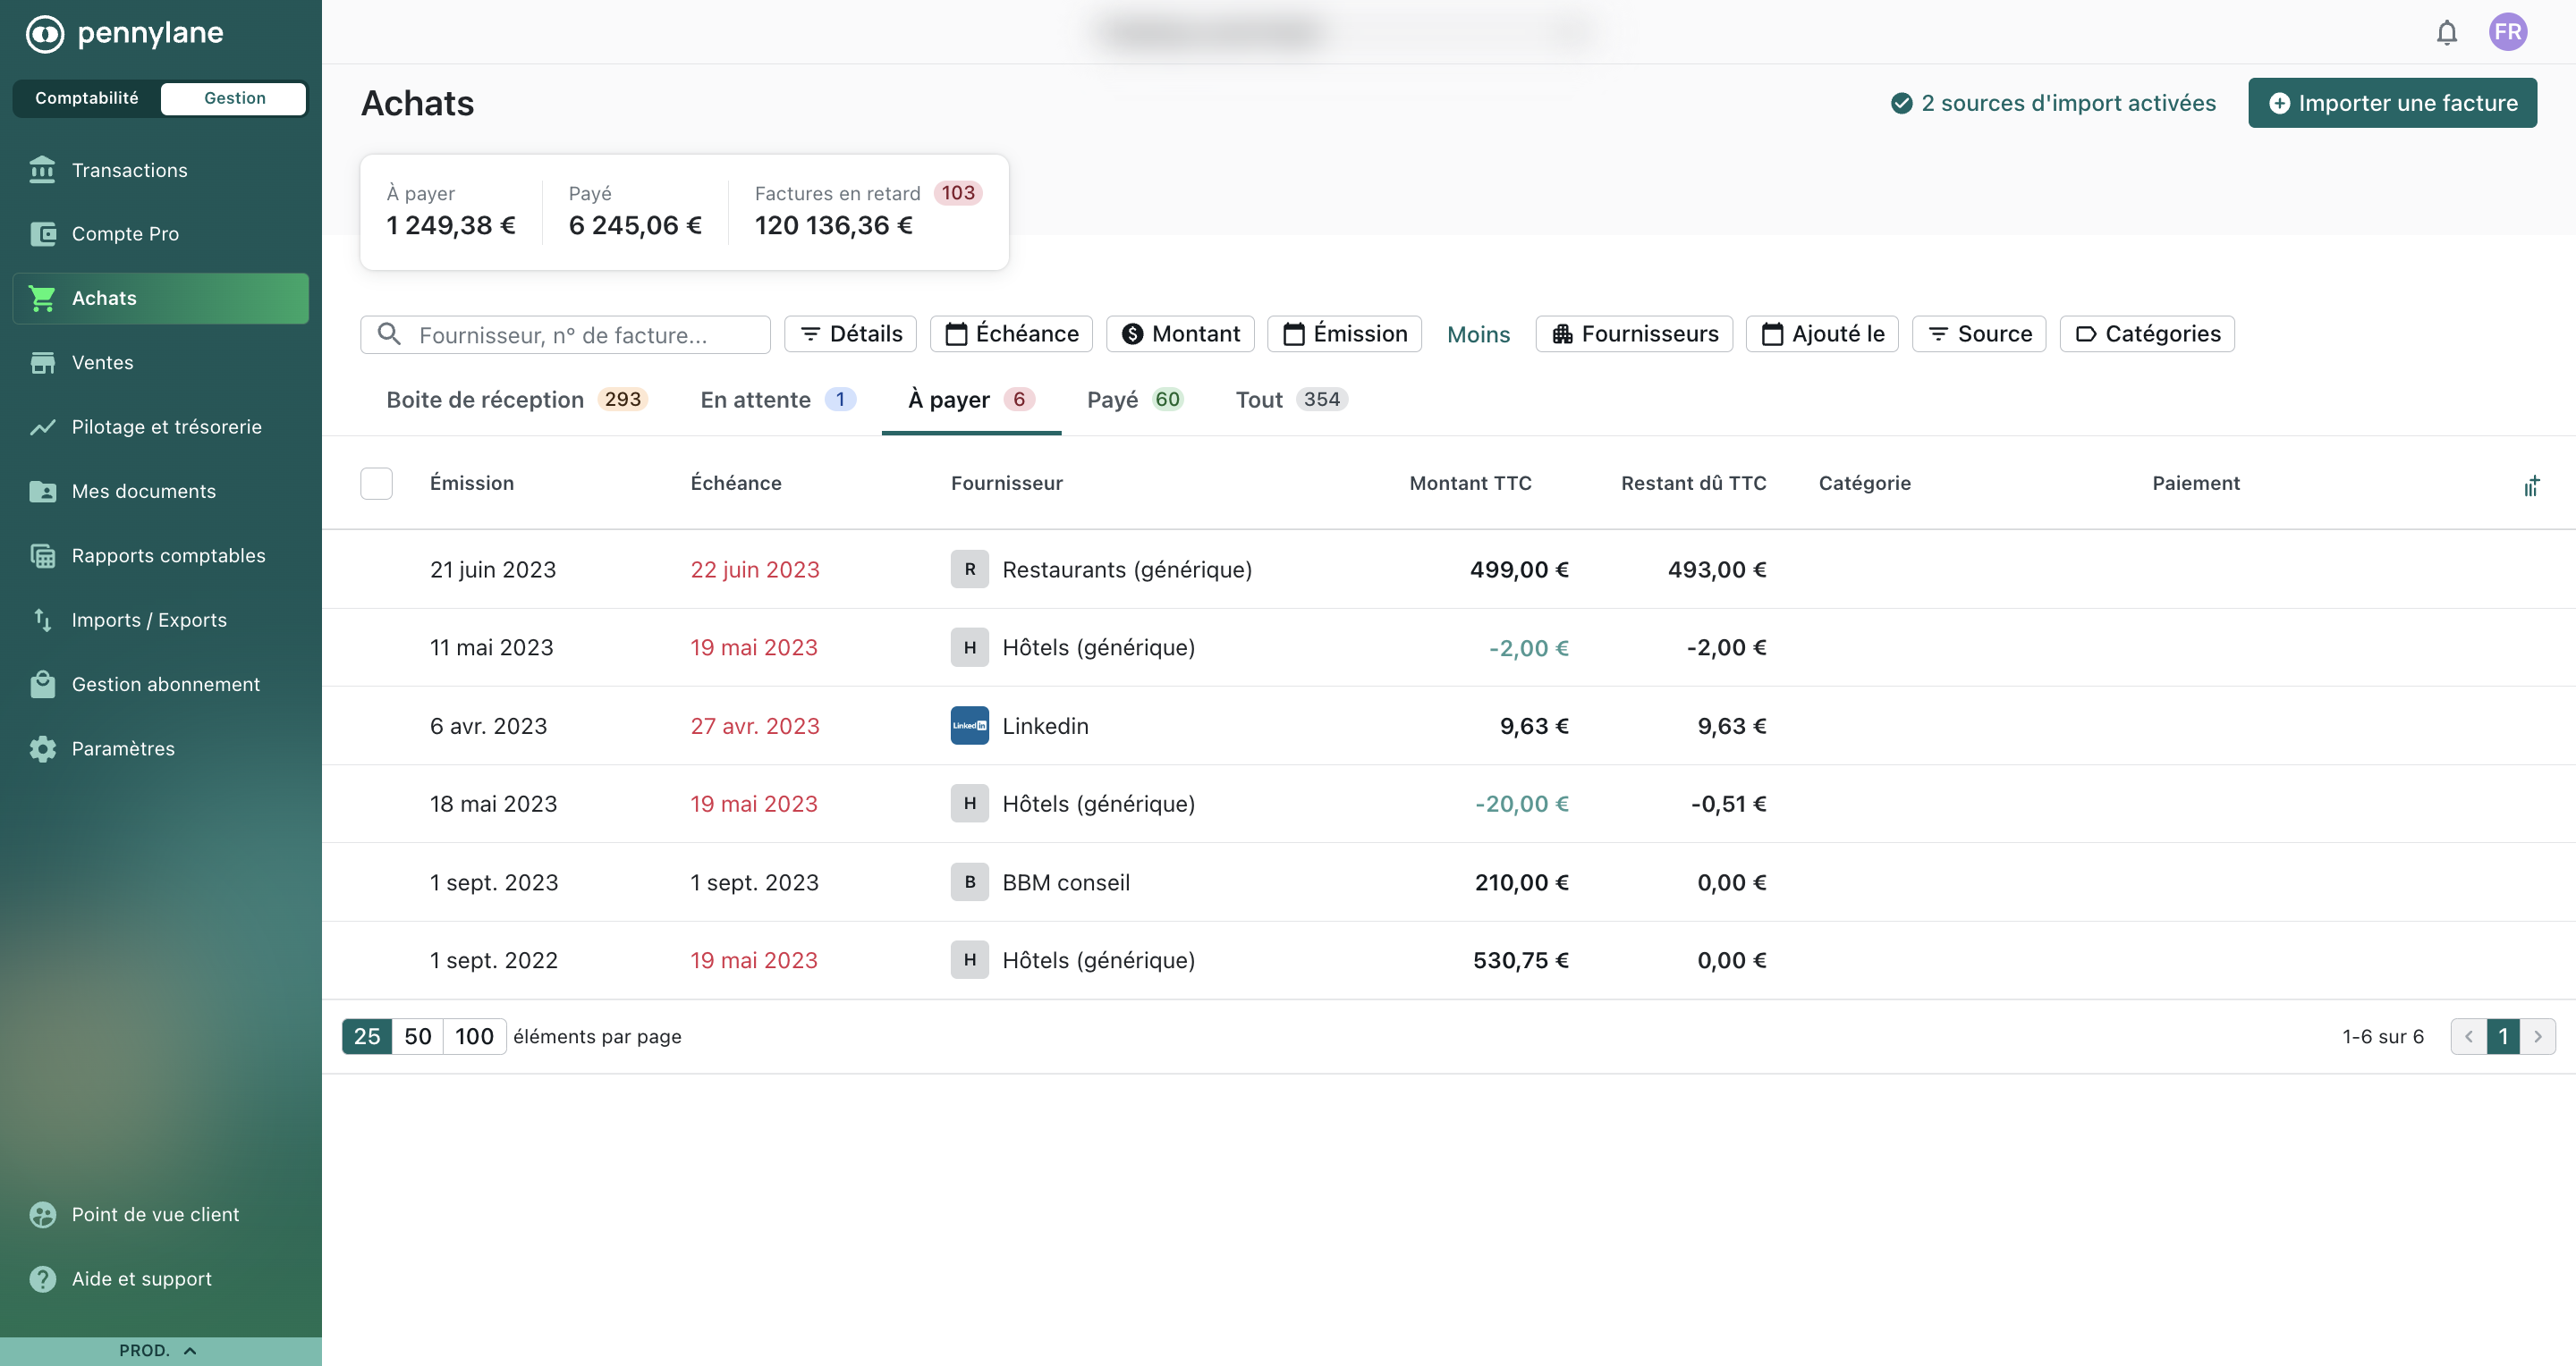
Task: Sort by Échéance column header
Action: (735, 484)
